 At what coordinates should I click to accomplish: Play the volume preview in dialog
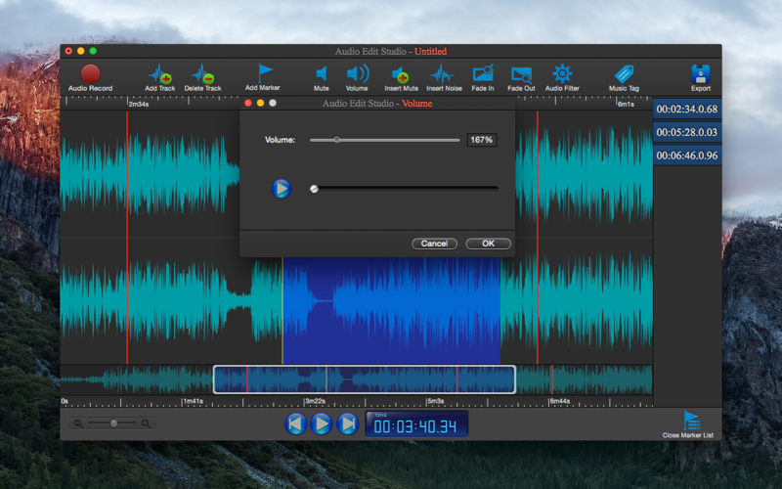point(282,189)
